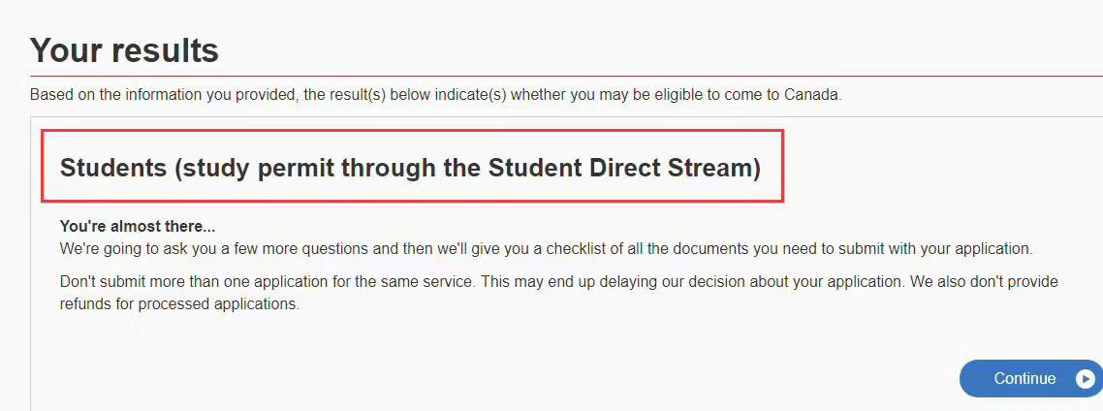
Task: Click the blue Continue button
Action: click(x=1031, y=379)
